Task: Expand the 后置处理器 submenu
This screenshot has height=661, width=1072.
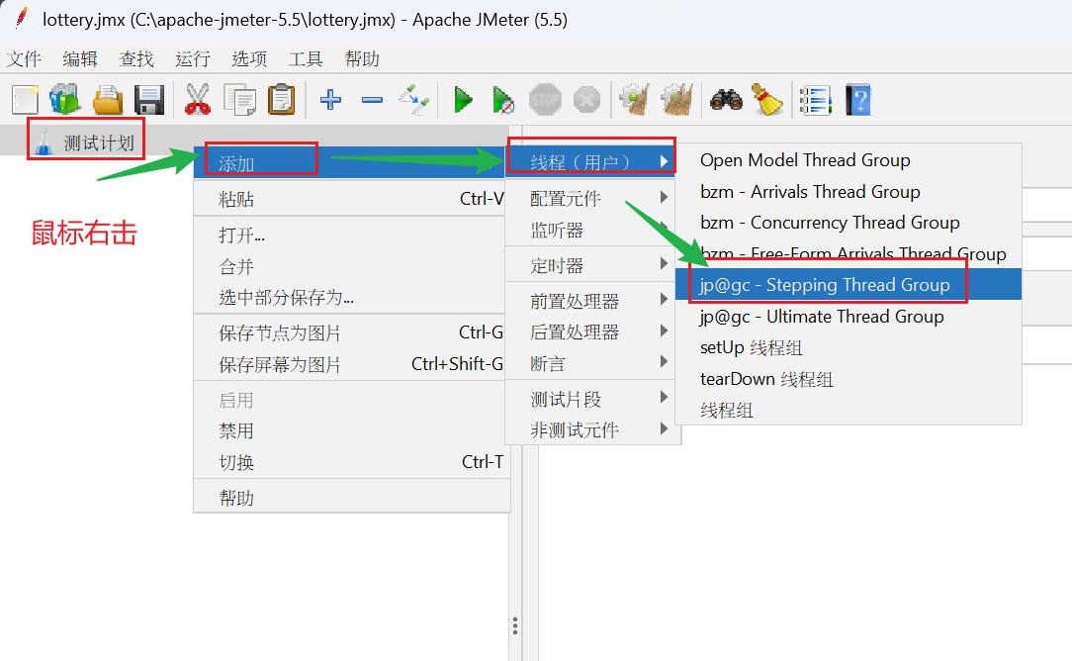Action: [x=591, y=331]
